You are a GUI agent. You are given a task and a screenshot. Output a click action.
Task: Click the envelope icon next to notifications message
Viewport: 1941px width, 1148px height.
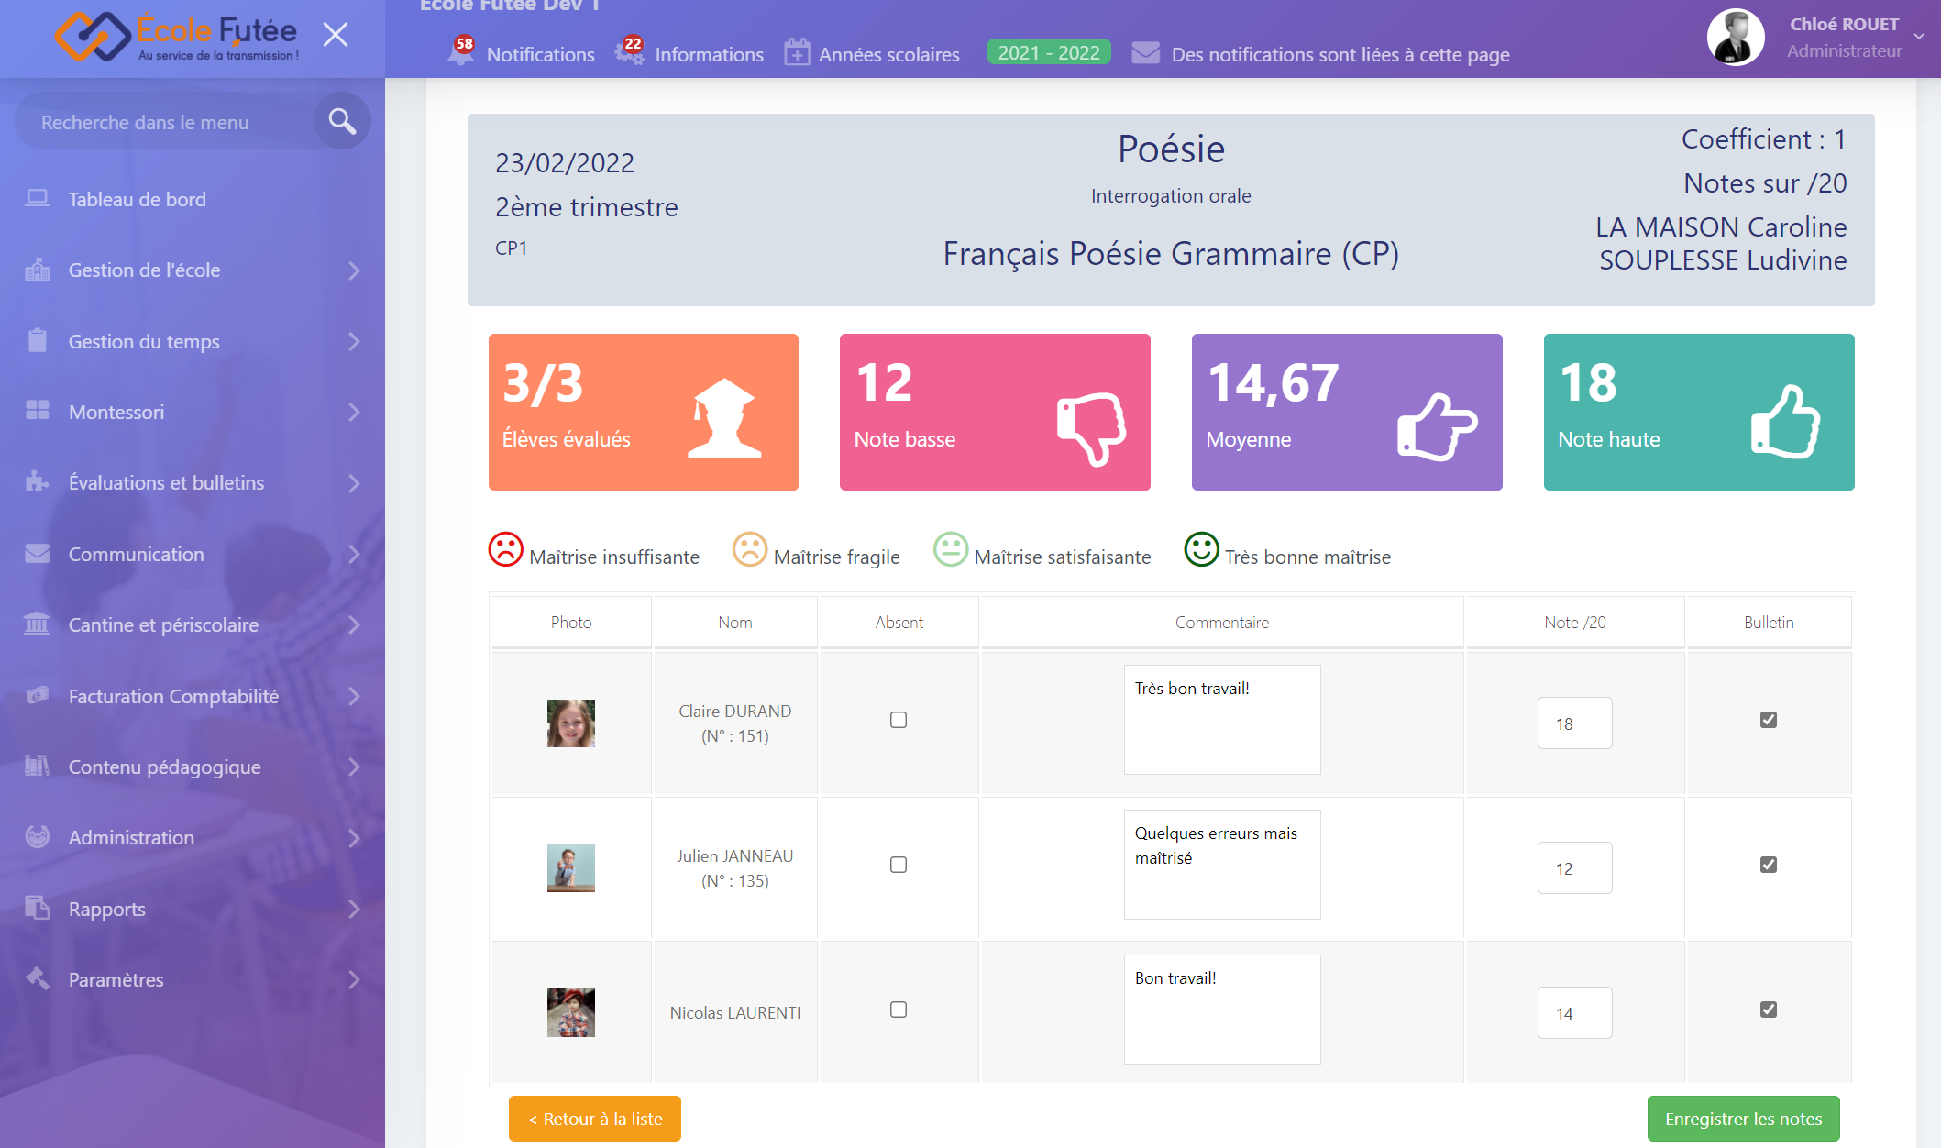click(x=1144, y=53)
